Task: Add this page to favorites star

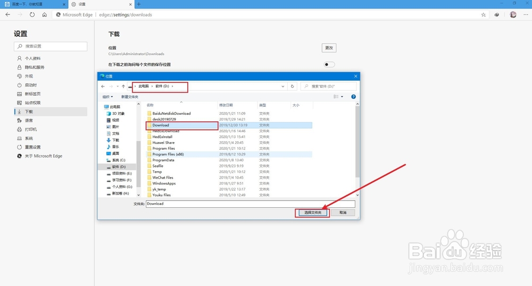Action: pyautogui.click(x=484, y=14)
